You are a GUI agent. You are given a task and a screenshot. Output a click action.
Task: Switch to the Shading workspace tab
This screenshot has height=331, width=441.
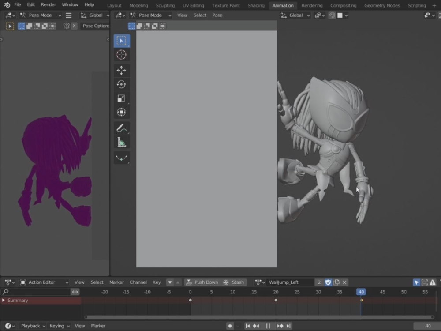tap(256, 5)
